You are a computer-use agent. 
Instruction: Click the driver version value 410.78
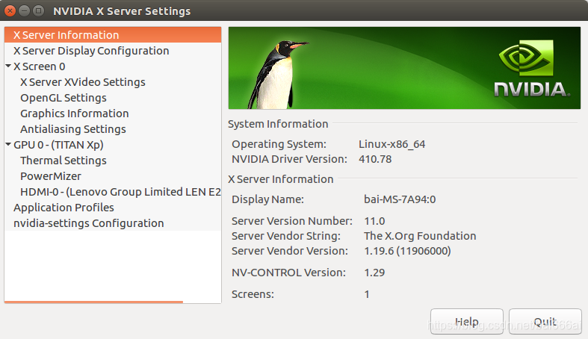pyautogui.click(x=375, y=159)
